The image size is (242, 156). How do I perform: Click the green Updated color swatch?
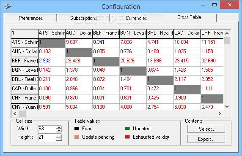(127, 129)
